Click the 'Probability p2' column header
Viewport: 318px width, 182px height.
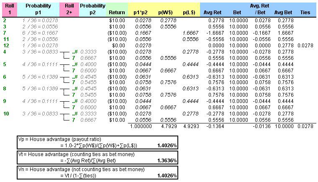coord(92,9)
